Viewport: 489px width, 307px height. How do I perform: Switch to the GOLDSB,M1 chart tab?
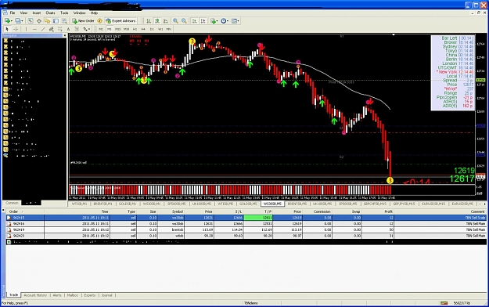pos(128,204)
